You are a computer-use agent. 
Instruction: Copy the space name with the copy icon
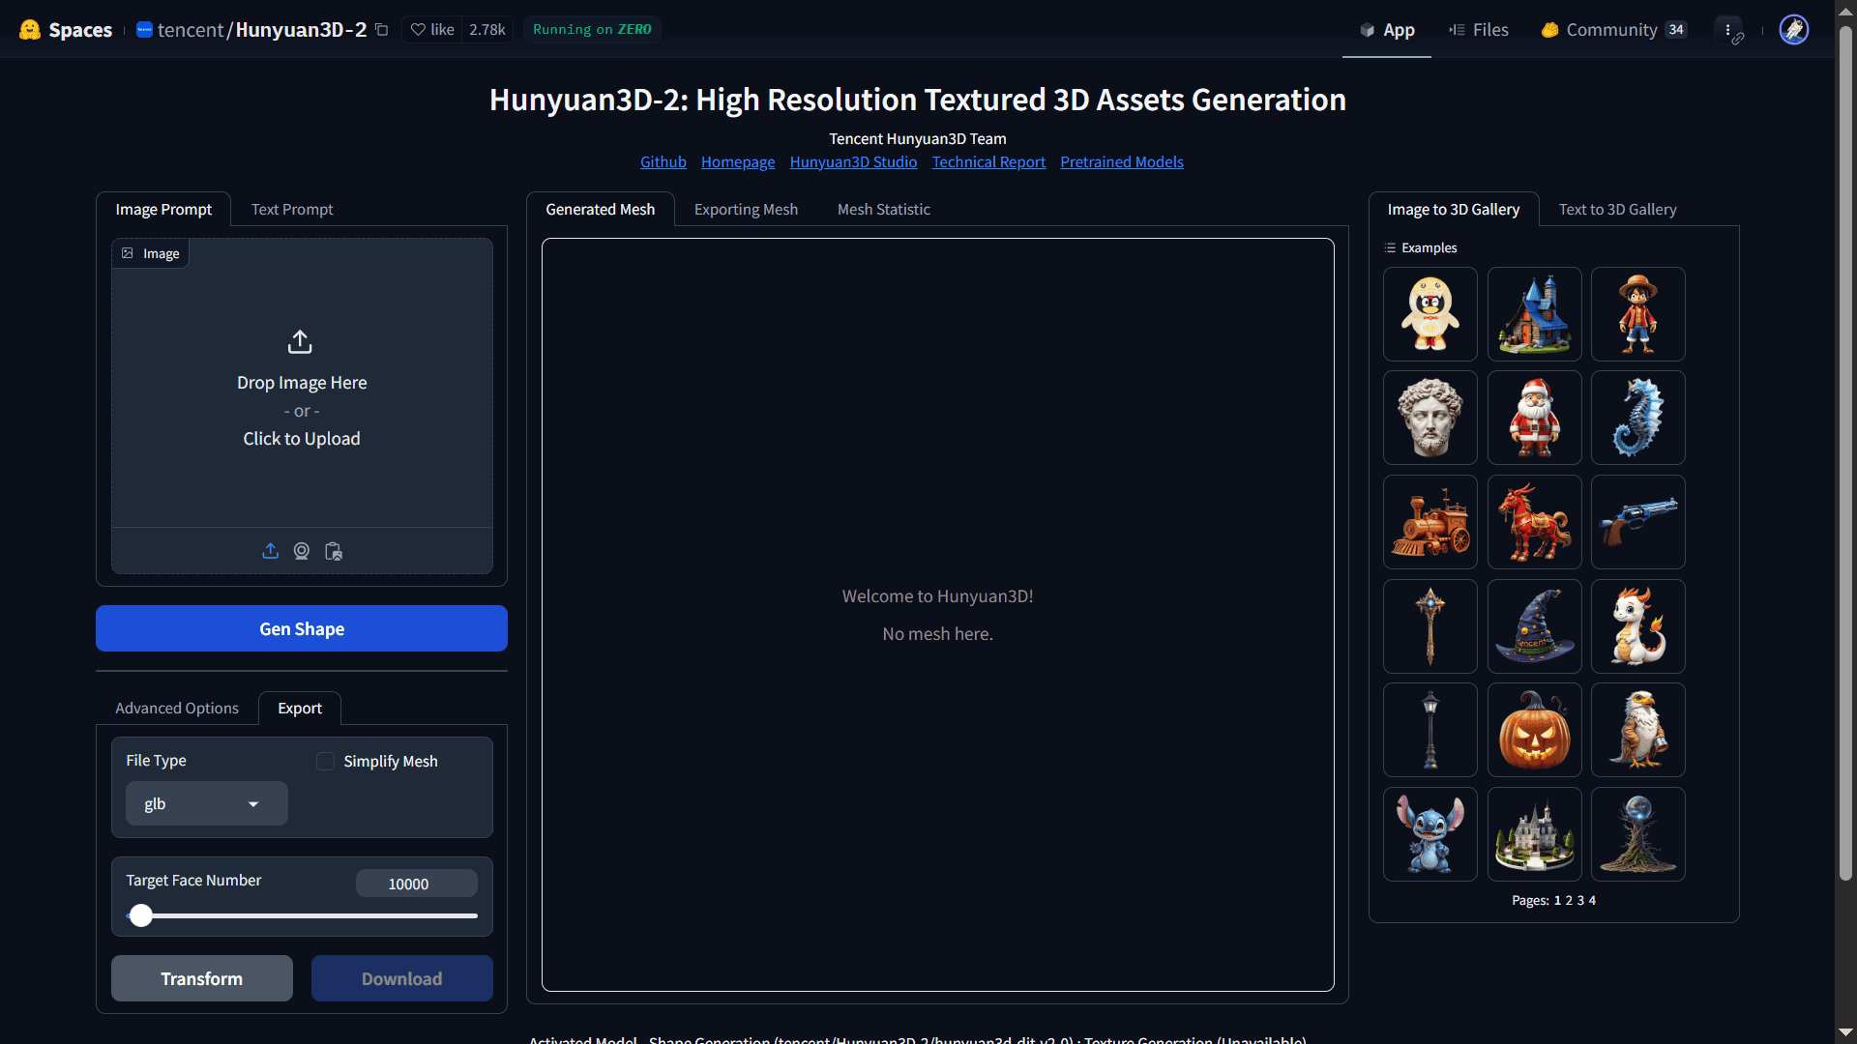pyautogui.click(x=381, y=29)
